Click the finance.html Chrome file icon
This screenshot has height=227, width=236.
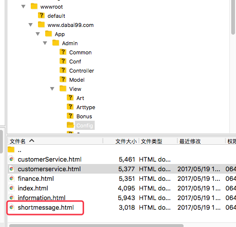(x=12, y=178)
